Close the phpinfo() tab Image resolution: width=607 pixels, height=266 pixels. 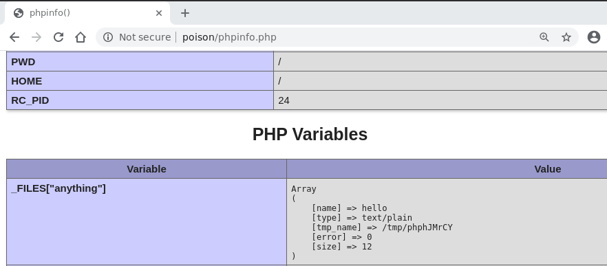(x=159, y=13)
